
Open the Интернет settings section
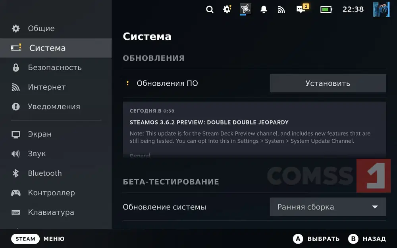tap(56, 87)
